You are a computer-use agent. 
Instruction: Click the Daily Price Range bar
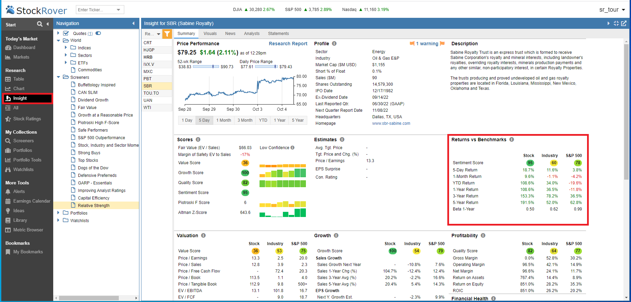(266, 67)
